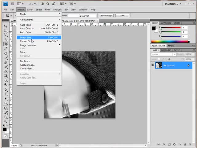The width and height of the screenshot is (197, 148).
Task: Click the Front Image button
Action: click(106, 15)
